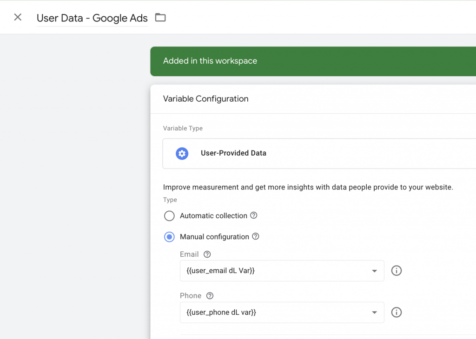Open help icon next to Automatic collection
This screenshot has width=476, height=339.
(254, 215)
